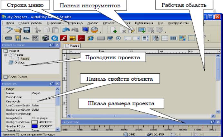
Task: Insert a Grid object from the toolbar
Action: [x=165, y=38]
